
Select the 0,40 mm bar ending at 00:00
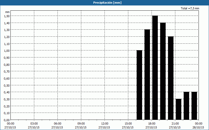pos(194,106)
